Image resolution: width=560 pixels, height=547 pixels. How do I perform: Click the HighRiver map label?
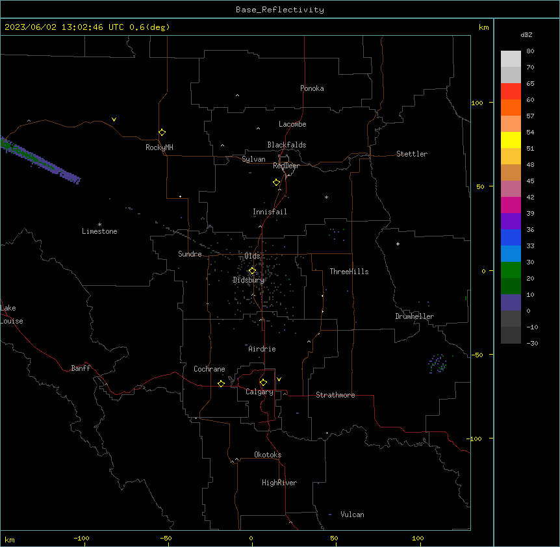[279, 483]
